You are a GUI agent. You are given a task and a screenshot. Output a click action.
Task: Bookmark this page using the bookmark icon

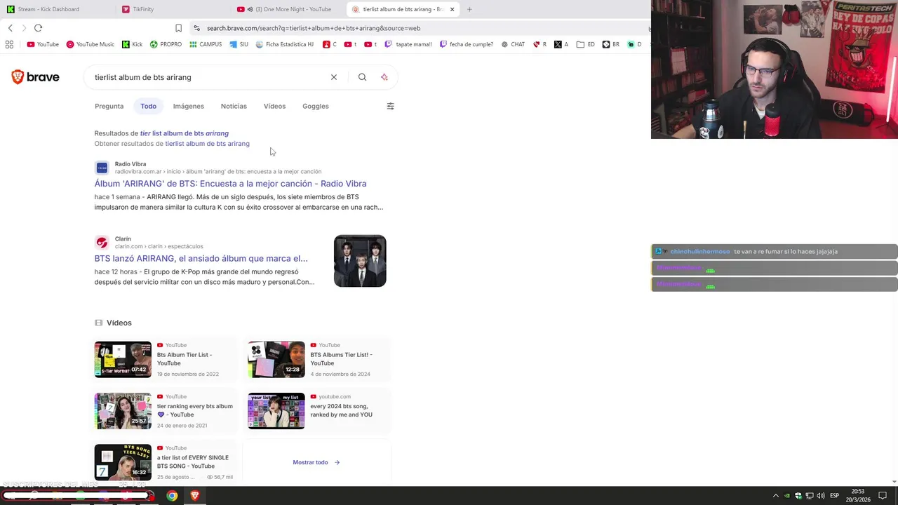point(178,28)
